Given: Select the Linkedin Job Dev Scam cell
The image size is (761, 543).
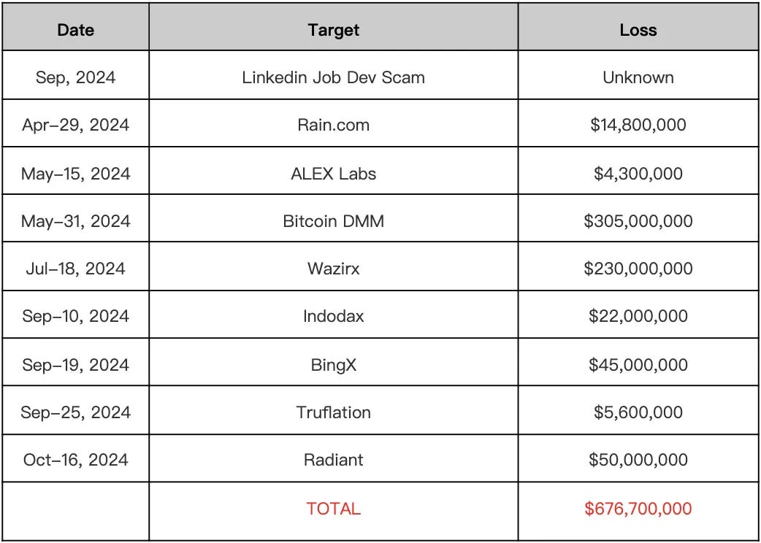Looking at the screenshot, I should pos(333,77).
